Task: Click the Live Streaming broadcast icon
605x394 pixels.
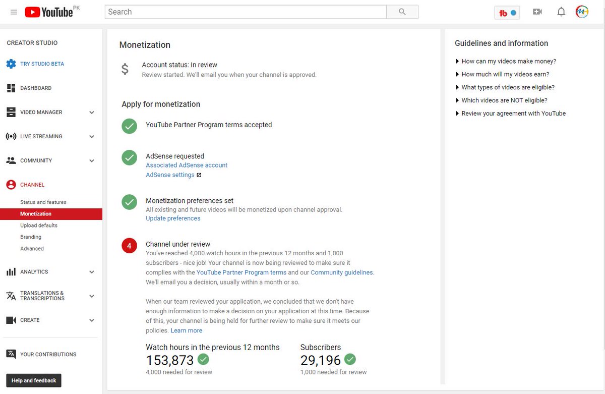Action: point(11,137)
